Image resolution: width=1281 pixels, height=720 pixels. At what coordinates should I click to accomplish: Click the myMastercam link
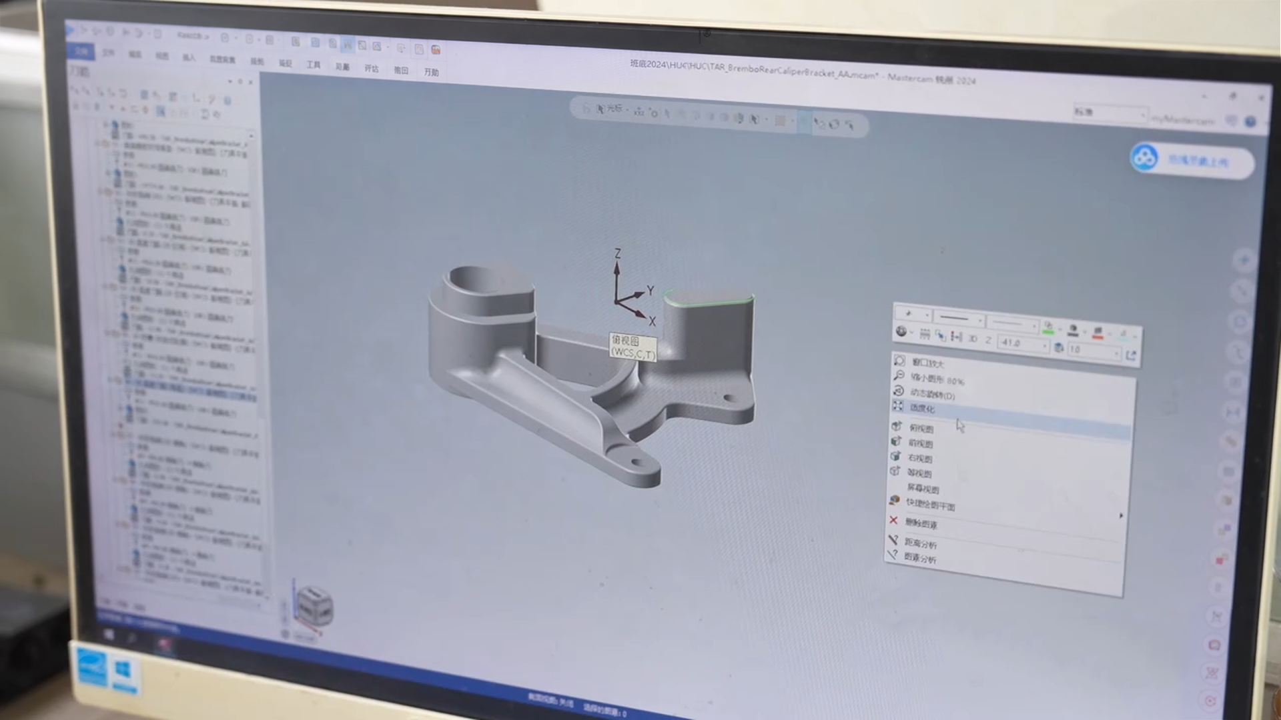(x=1183, y=121)
